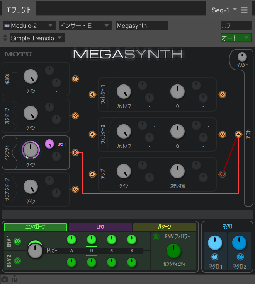Click the octave oscillator output jack
The image size is (255, 284).
(x=75, y=116)
